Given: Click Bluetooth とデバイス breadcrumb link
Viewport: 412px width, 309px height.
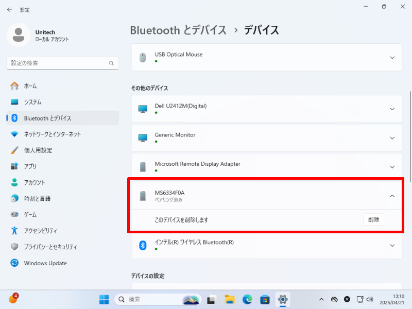Looking at the screenshot, I should pos(178,30).
